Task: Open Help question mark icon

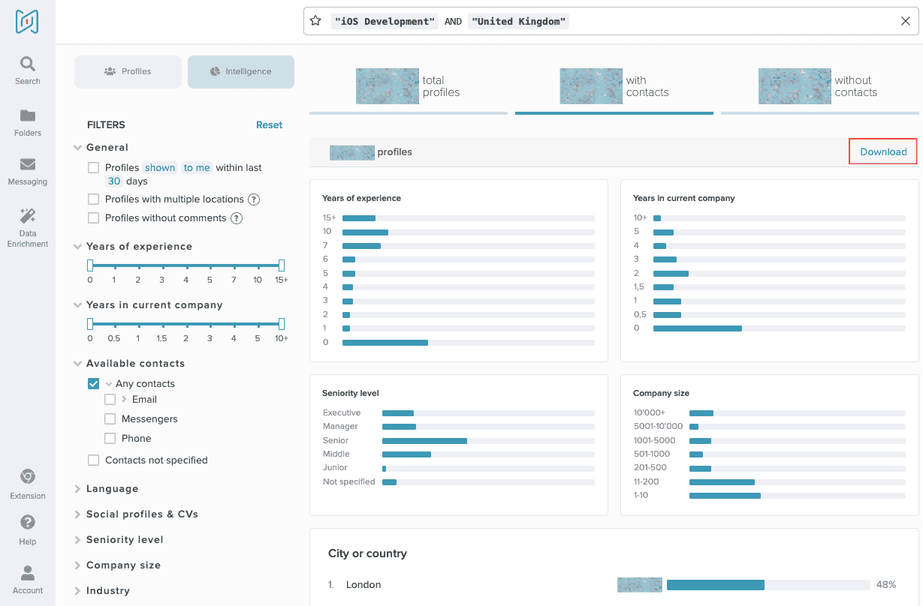Action: point(28,529)
